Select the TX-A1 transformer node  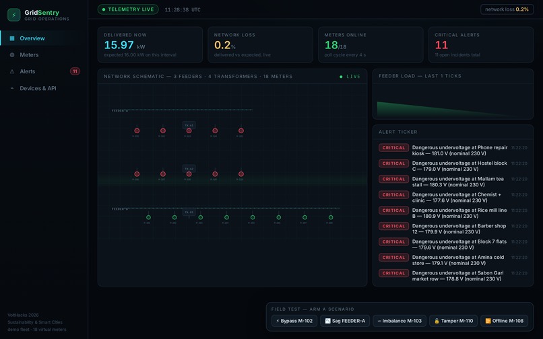click(x=189, y=125)
